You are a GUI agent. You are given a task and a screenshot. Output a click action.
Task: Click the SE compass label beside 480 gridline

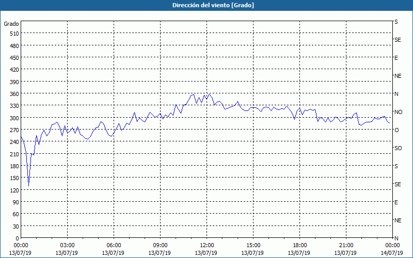click(x=398, y=40)
